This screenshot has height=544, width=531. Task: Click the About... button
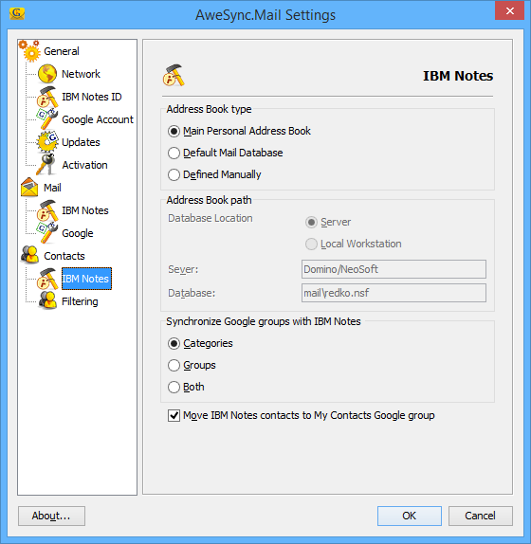point(51,516)
